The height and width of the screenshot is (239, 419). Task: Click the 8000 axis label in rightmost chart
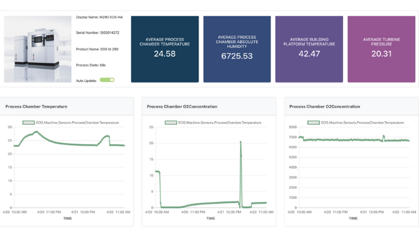click(x=293, y=127)
